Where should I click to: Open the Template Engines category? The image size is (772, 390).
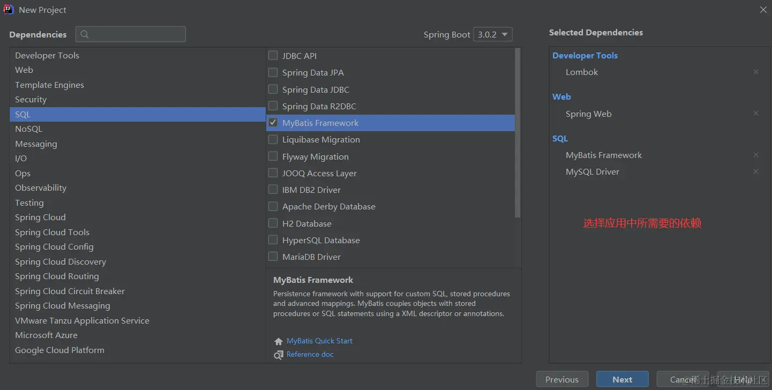[49, 85]
